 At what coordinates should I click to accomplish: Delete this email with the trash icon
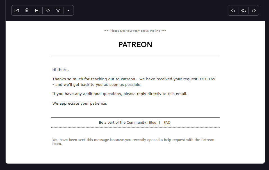27,10
